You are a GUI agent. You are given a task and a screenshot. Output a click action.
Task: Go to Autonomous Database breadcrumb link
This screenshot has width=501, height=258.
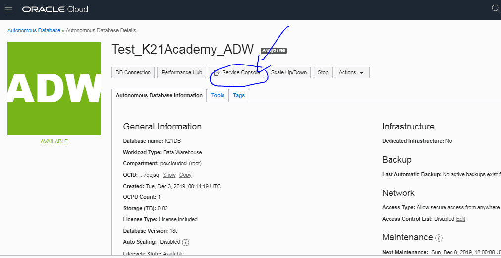34,30
